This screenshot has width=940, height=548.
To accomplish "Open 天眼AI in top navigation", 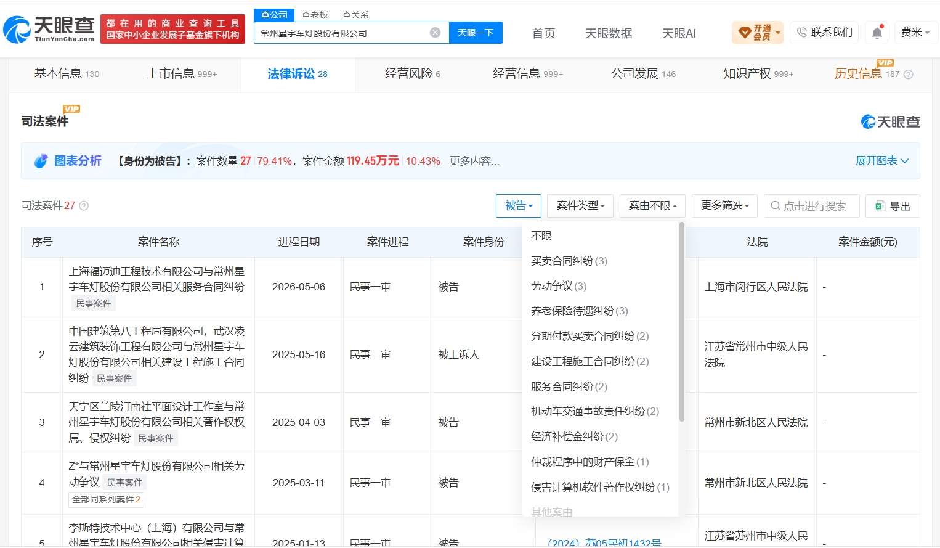I will click(x=679, y=33).
